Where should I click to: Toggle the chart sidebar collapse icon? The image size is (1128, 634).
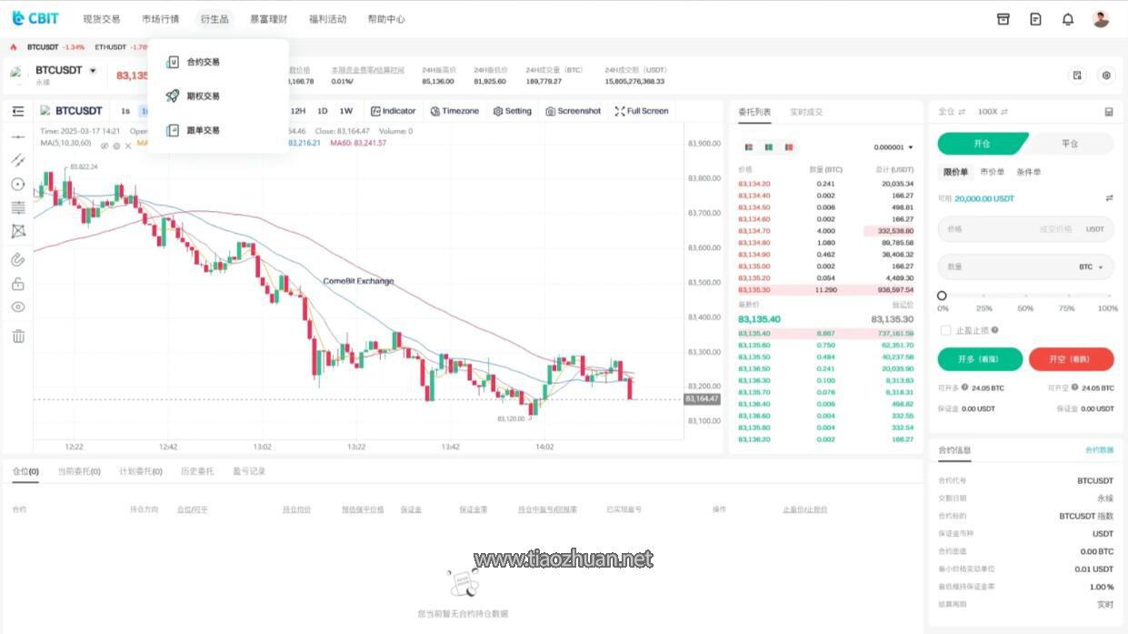click(18, 111)
